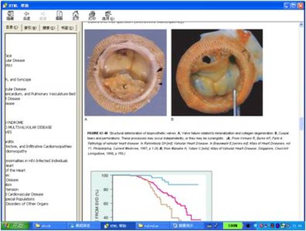The image size is (306, 231).
Task: Open the 'MULTIVALVULAR DISEASE' entry
Action: click(30, 127)
